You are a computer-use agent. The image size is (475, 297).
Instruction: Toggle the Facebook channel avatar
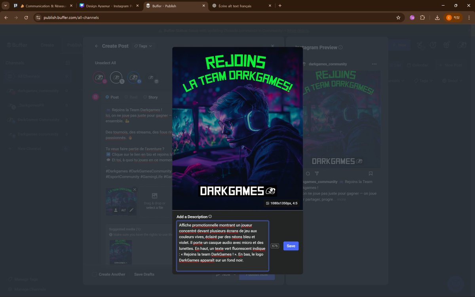(x=134, y=78)
